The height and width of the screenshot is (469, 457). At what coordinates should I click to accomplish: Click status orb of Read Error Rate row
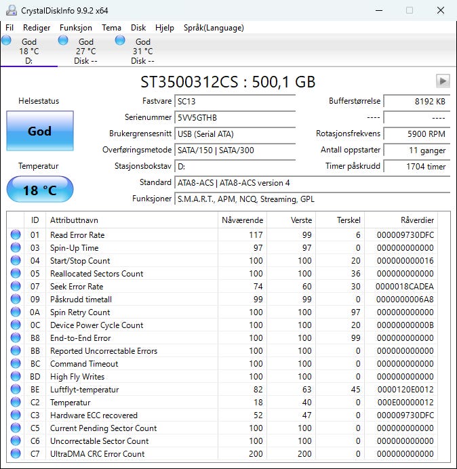[x=16, y=234]
